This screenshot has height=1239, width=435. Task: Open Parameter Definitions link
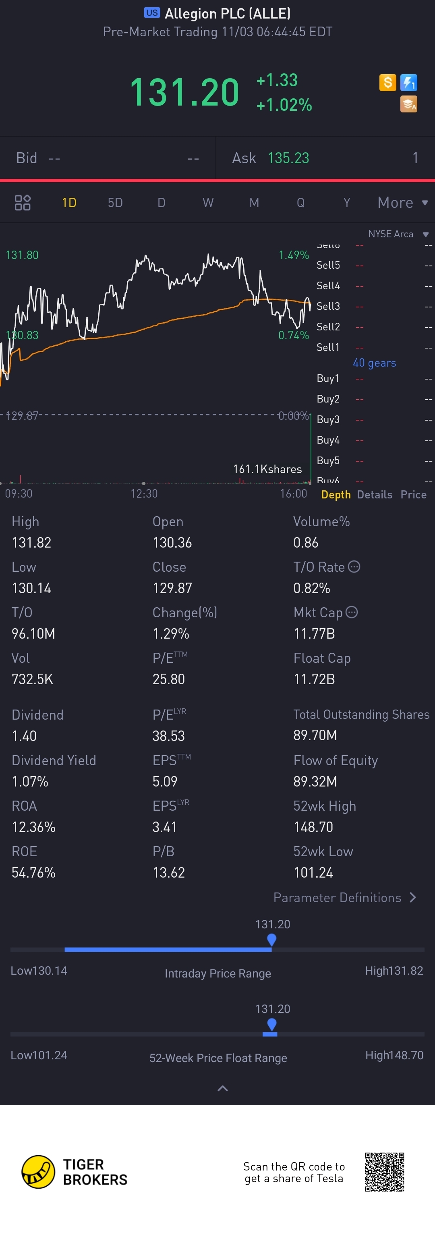click(x=345, y=897)
